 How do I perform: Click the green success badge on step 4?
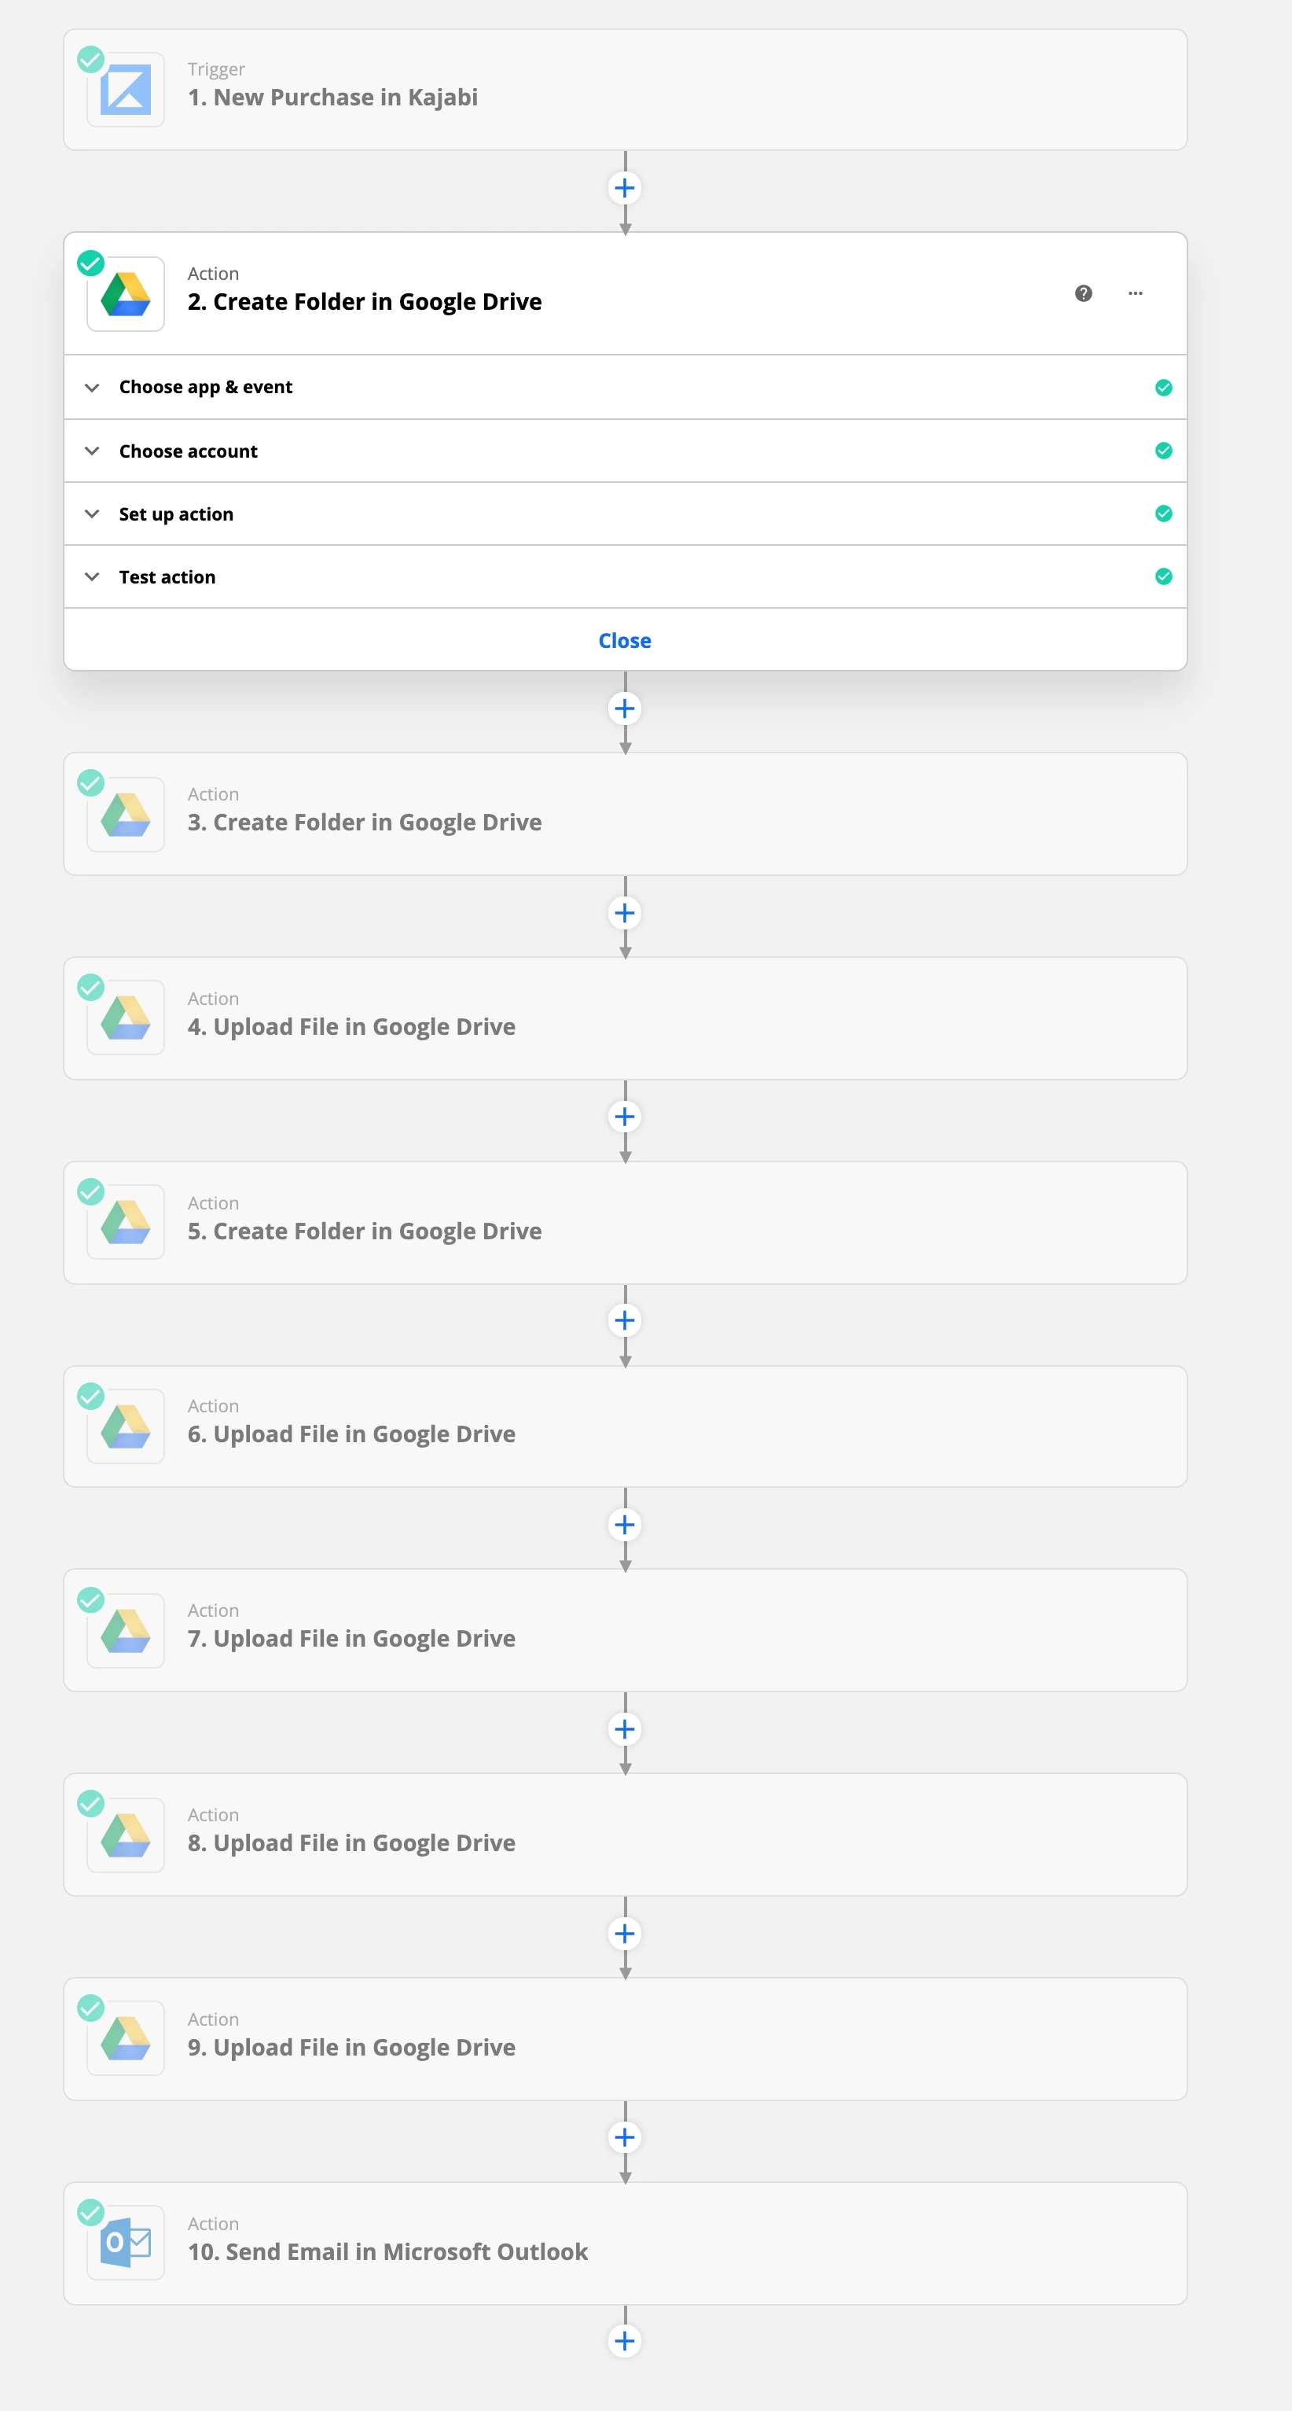[x=90, y=986]
